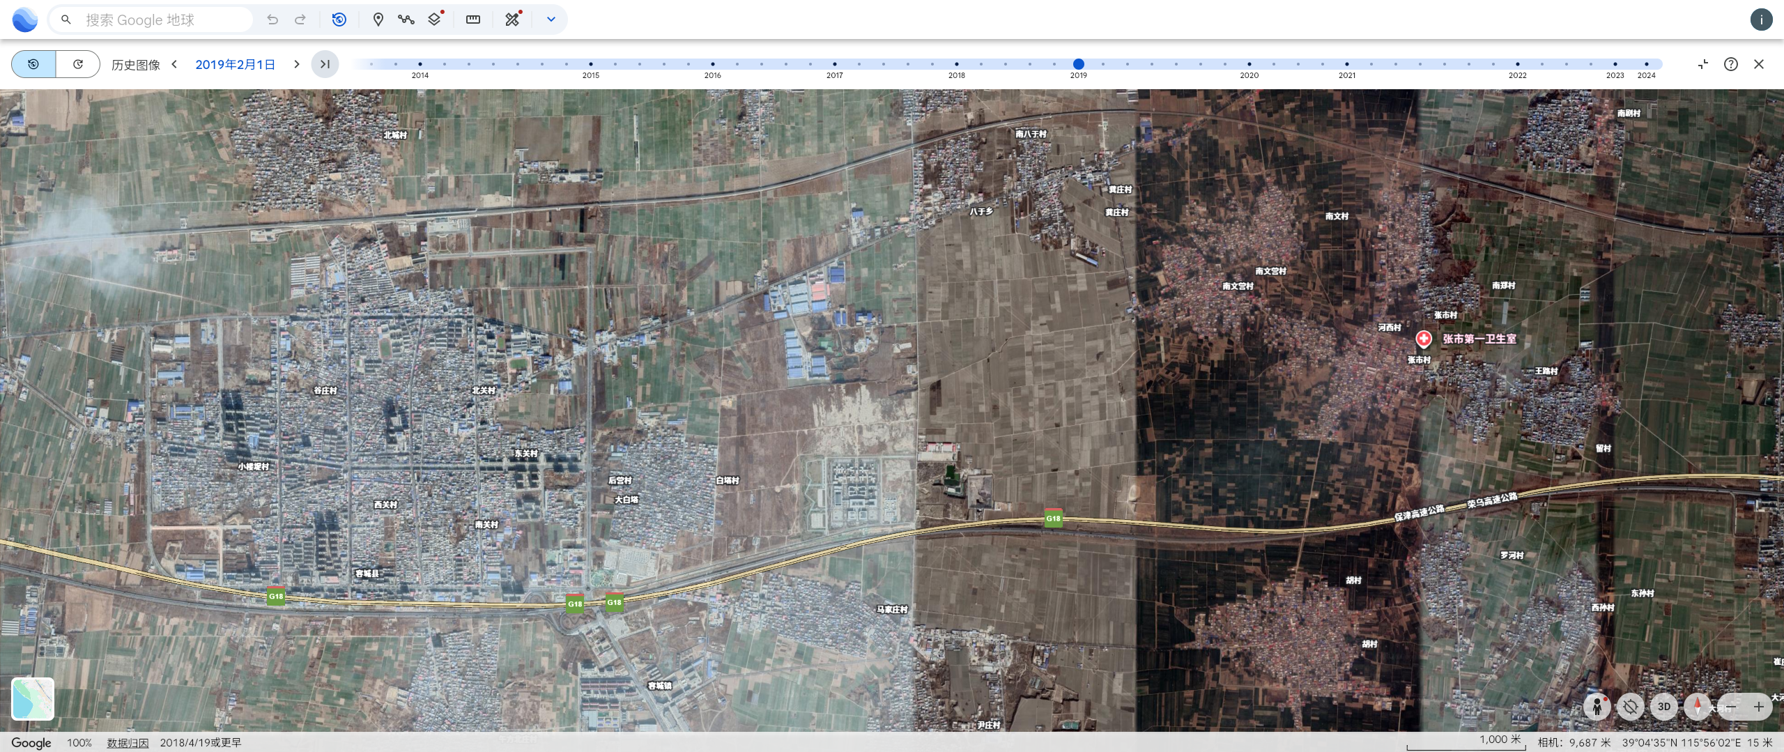Jump to the 2021 marker on the timeline

[x=1346, y=64]
